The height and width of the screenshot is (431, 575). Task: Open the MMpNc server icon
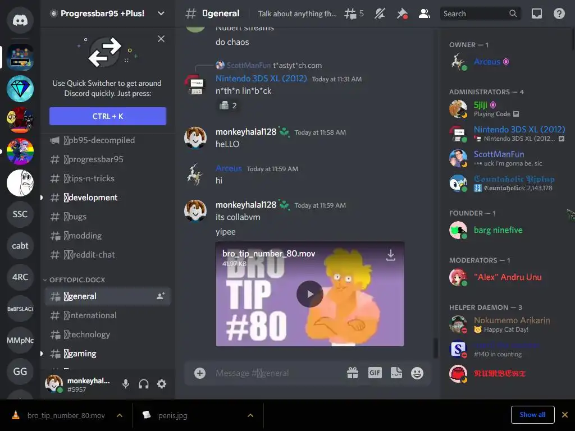20,340
